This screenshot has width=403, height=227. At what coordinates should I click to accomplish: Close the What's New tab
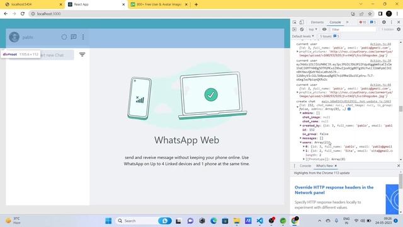pyautogui.click(x=336, y=166)
